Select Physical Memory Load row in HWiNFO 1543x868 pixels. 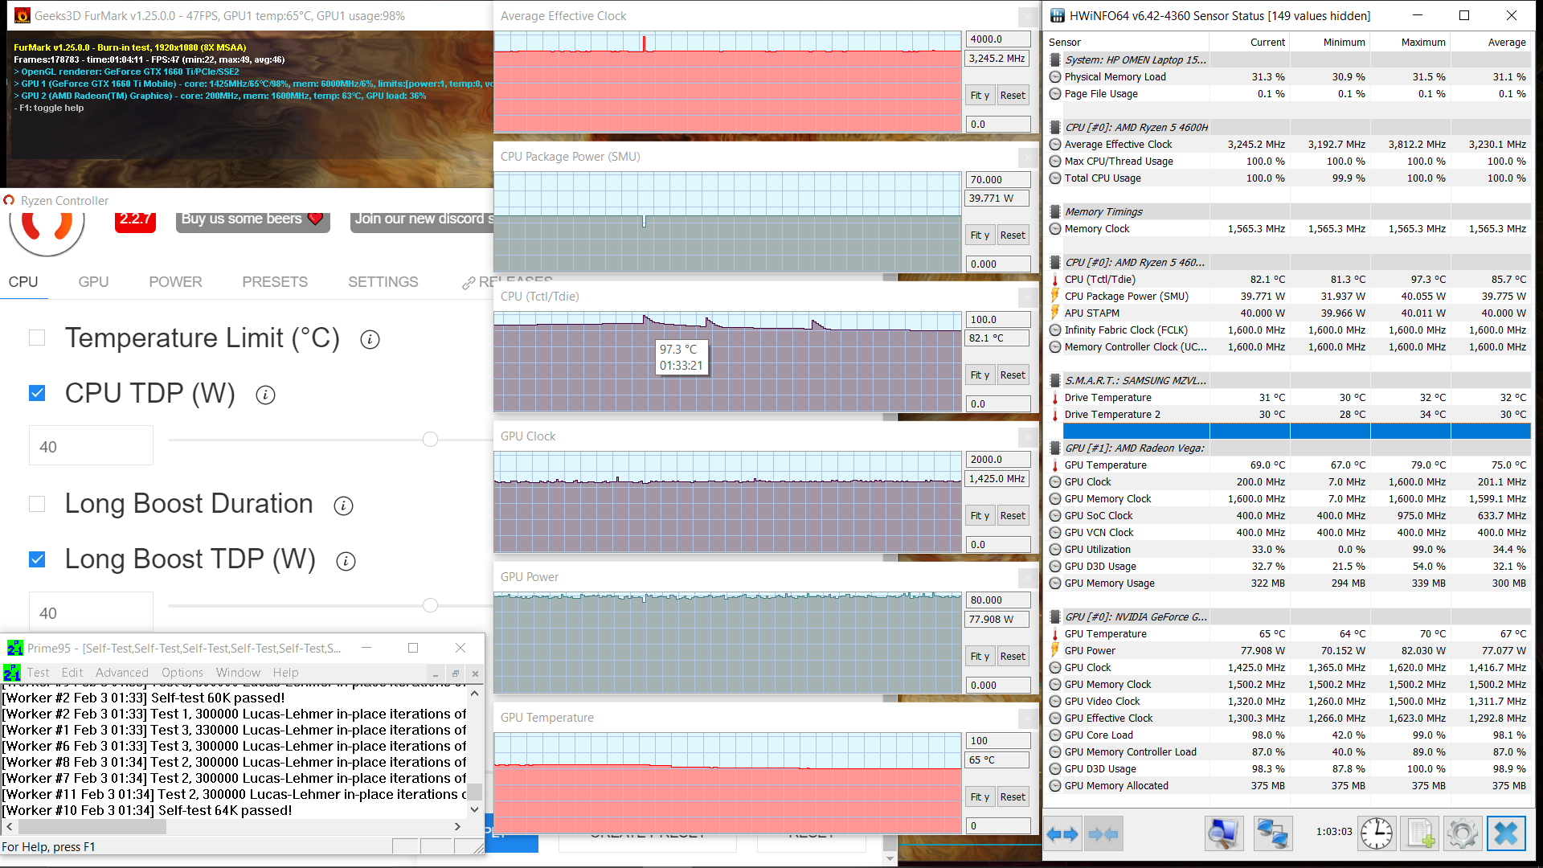(1289, 76)
